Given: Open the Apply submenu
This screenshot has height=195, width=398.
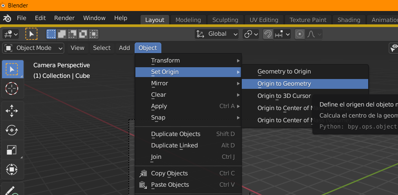Looking at the screenshot, I should coord(159,106).
